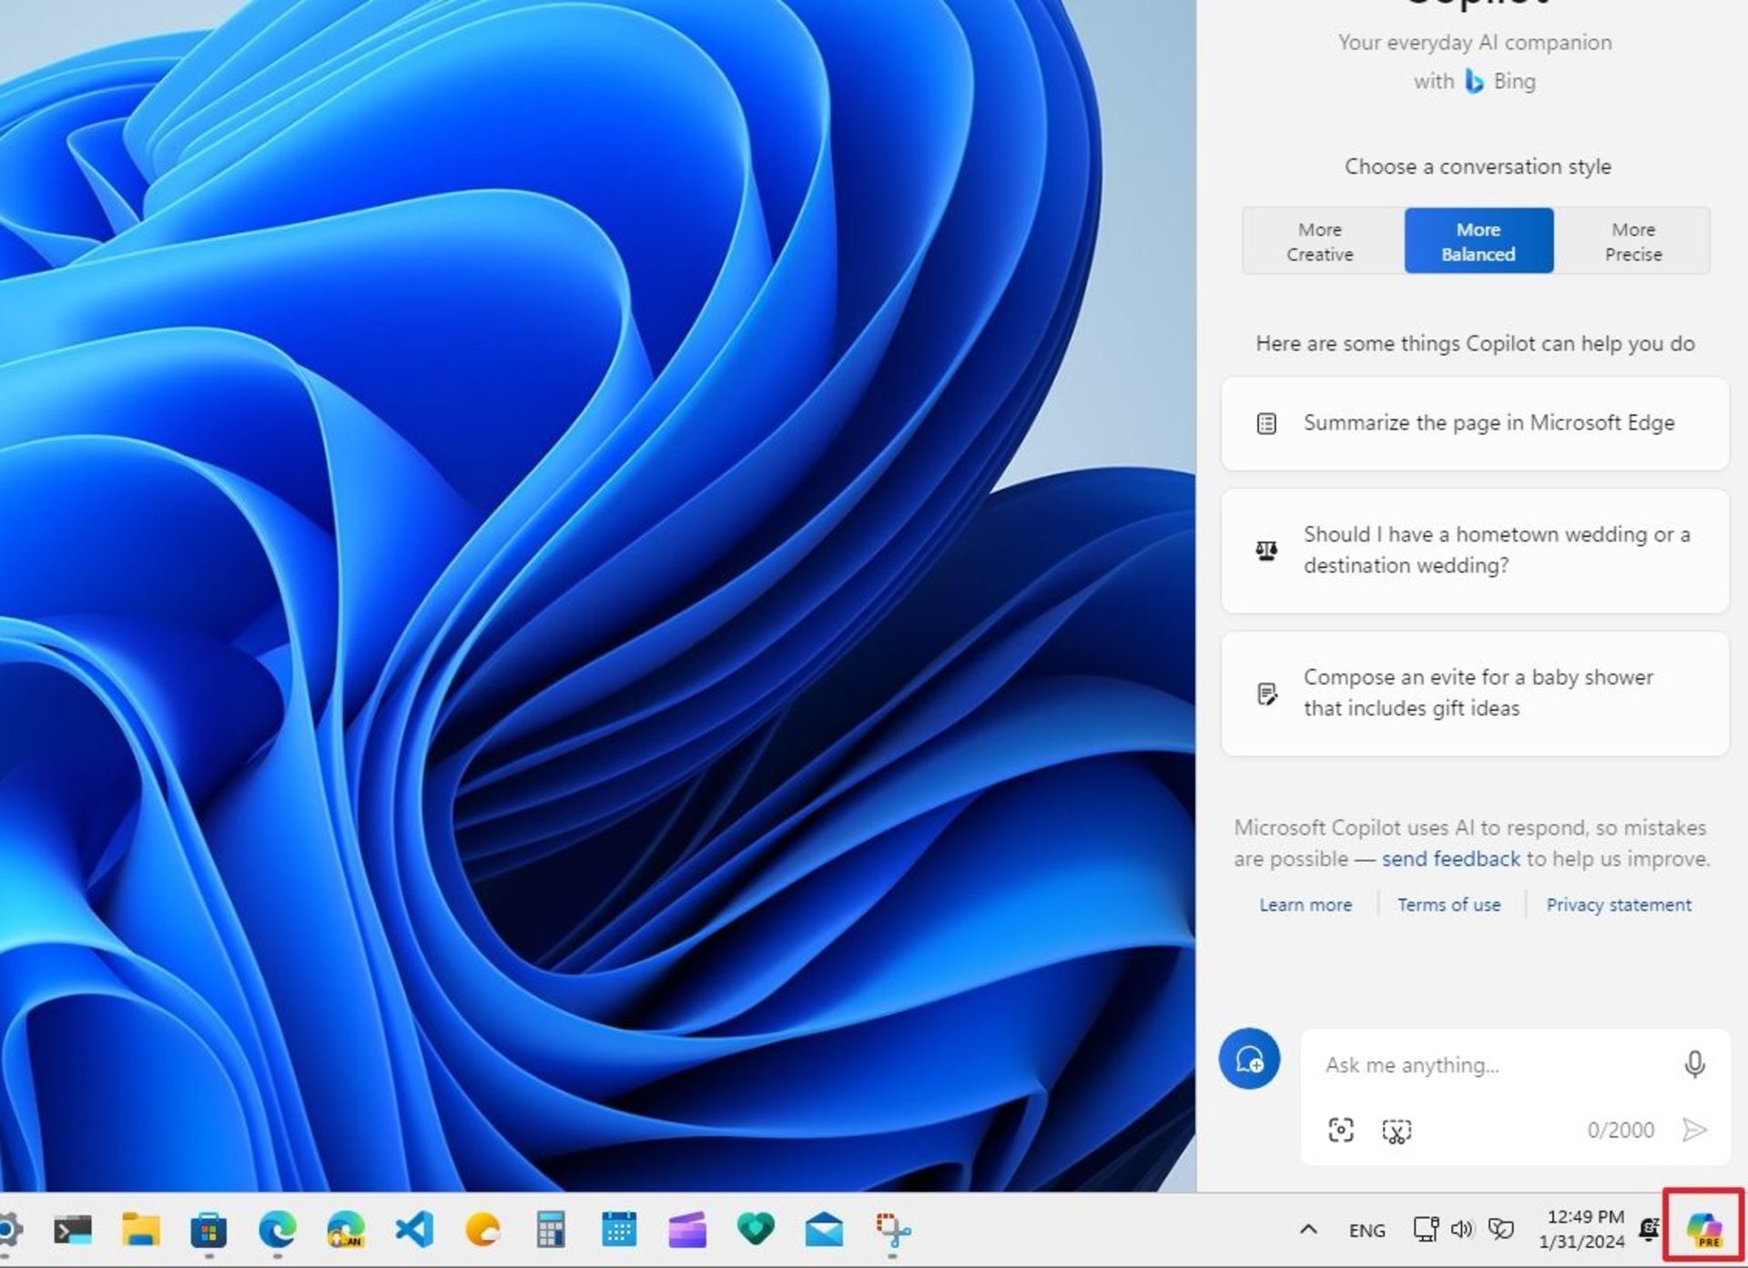Select More Balanced conversation style
Image resolution: width=1748 pixels, height=1268 pixels.
tap(1478, 241)
